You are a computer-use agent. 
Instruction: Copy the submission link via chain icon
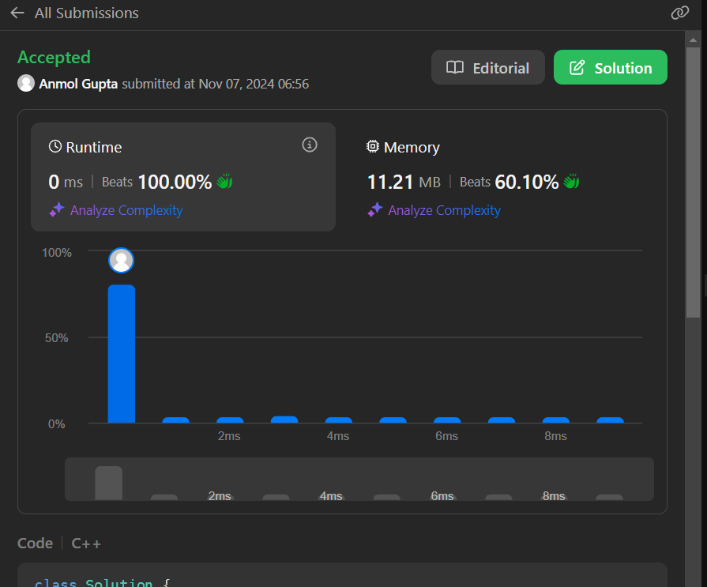[680, 13]
